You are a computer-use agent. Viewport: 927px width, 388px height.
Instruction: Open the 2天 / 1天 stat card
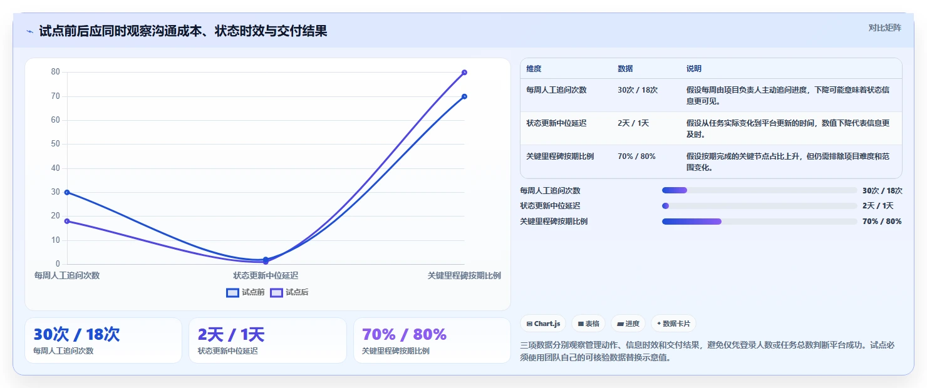(x=267, y=340)
